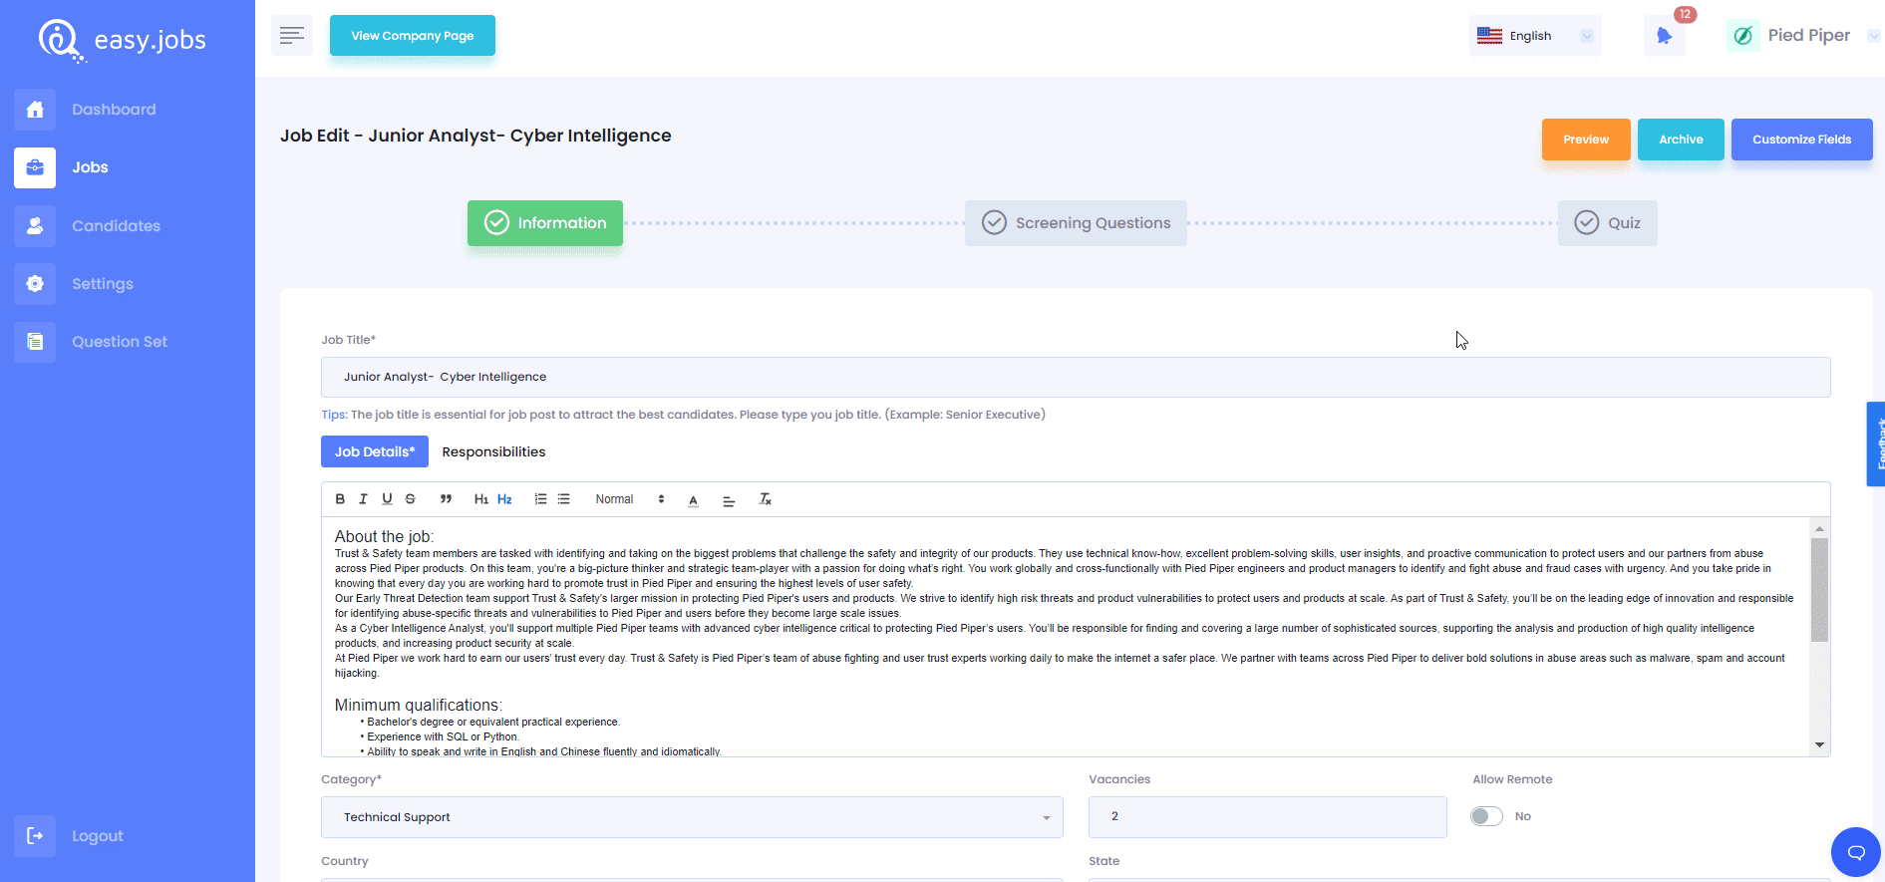
Task: Click the Job Edit page title
Action: 475,136
